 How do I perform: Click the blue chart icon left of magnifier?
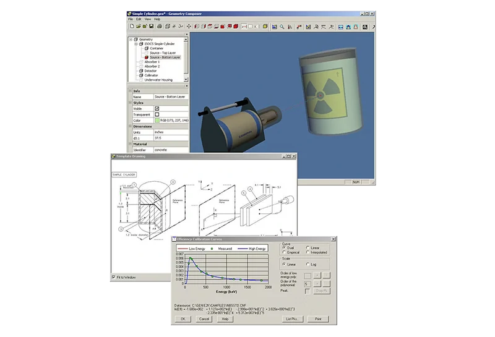(x=274, y=27)
